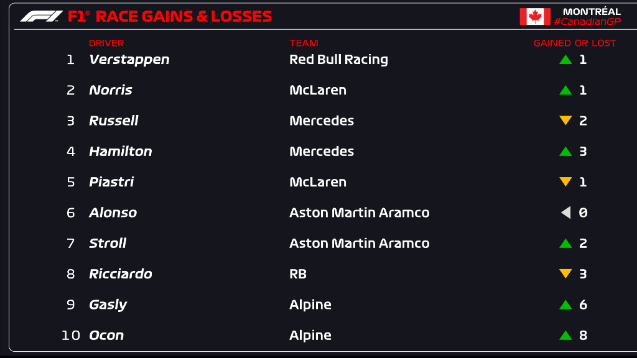Click the yellow down arrow for Ricciardo
637x358 pixels.
[565, 273]
